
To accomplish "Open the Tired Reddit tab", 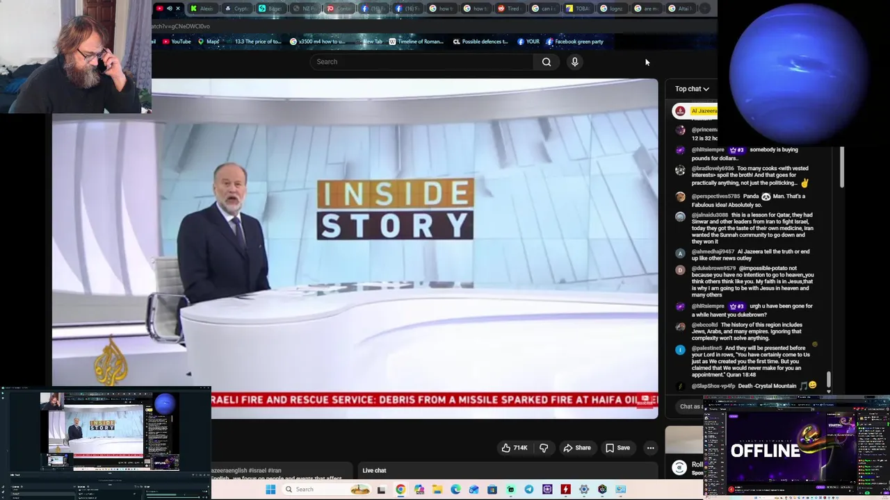I will (x=509, y=8).
